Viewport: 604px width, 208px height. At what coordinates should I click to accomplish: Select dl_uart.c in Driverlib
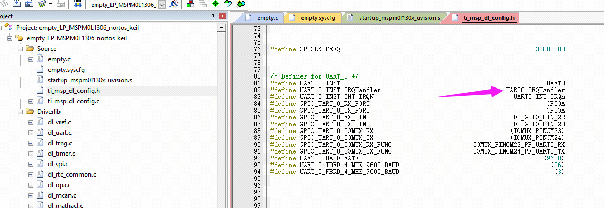click(x=59, y=133)
